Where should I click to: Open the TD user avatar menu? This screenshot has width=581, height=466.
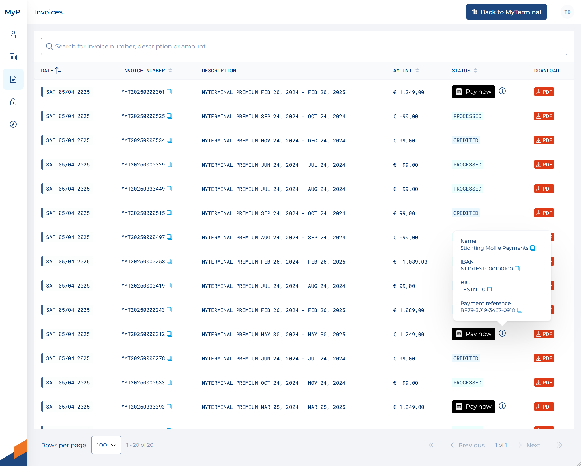click(x=567, y=12)
